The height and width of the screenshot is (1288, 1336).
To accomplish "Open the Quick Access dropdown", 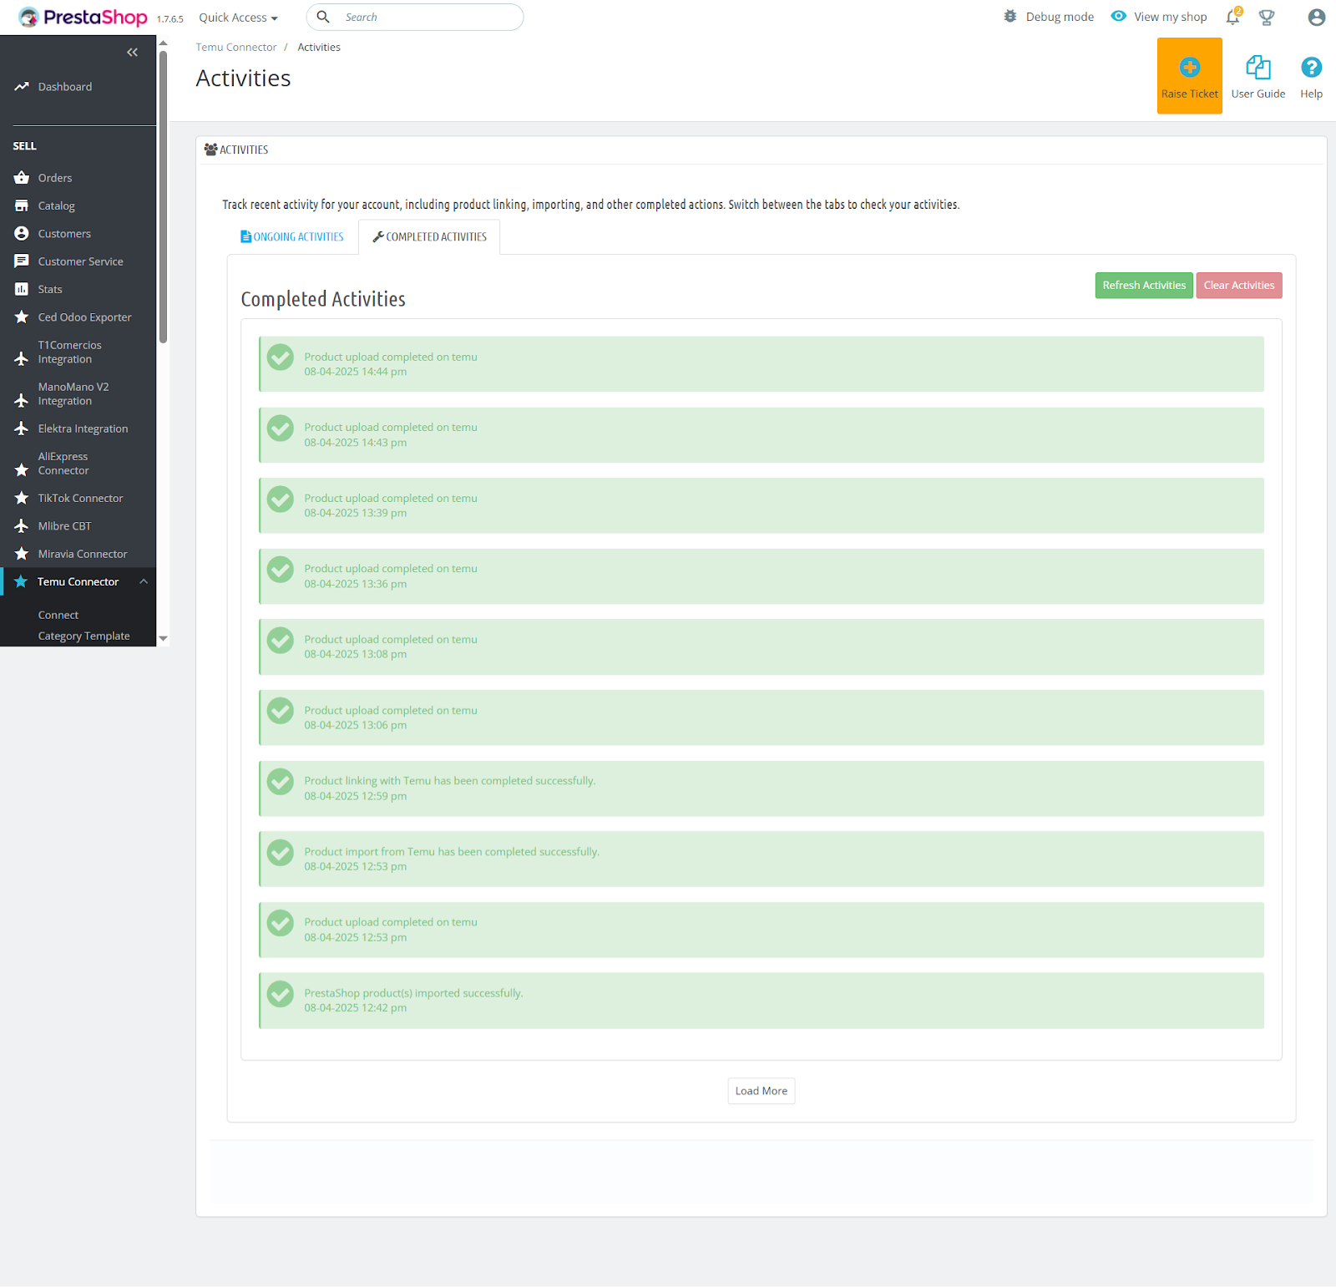I will (238, 18).
